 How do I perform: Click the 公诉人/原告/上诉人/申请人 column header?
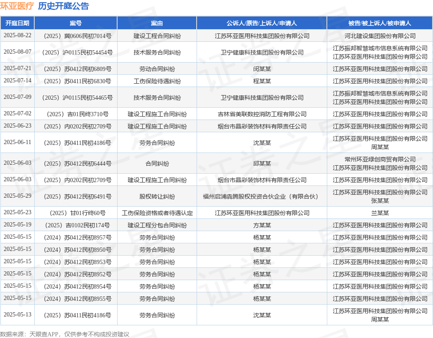[x=262, y=23]
